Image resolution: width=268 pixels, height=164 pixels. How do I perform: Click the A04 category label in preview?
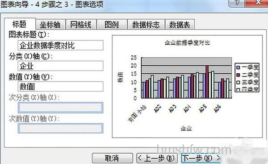[187, 109]
